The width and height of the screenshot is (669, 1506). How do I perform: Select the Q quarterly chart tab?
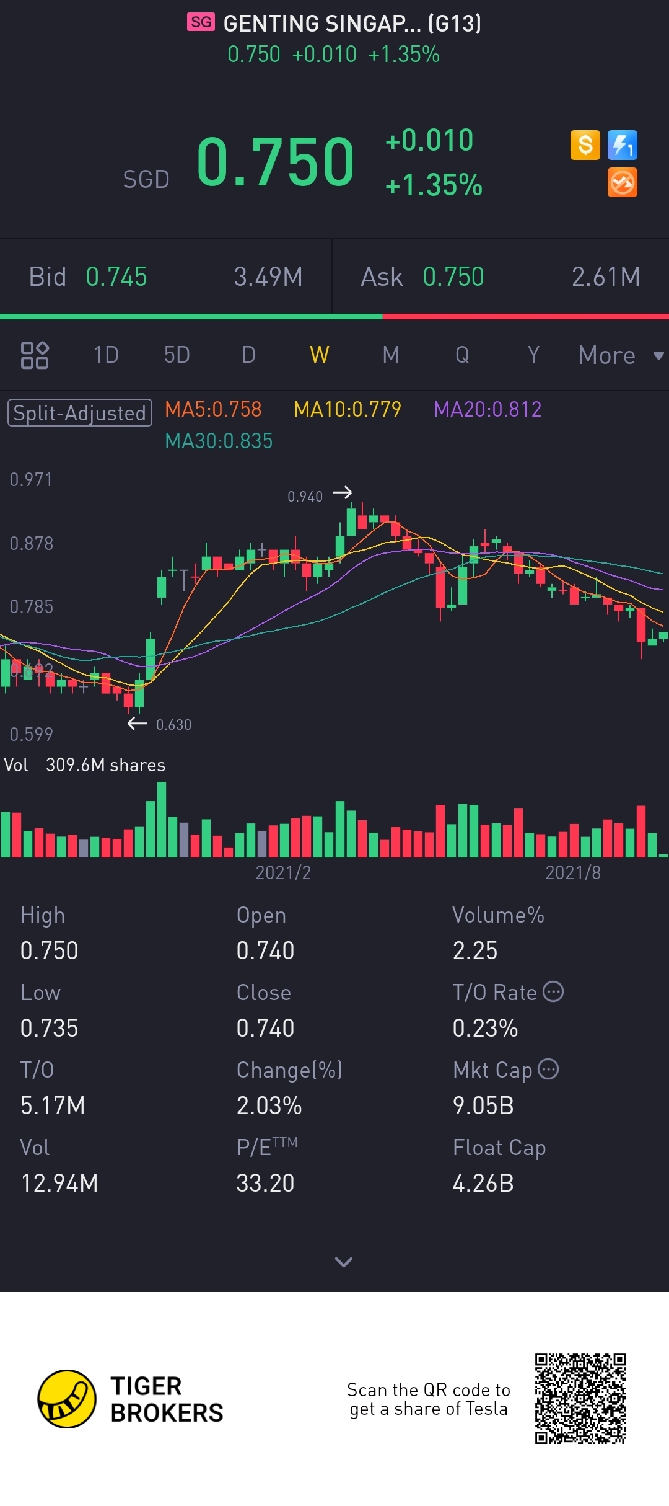(x=462, y=355)
